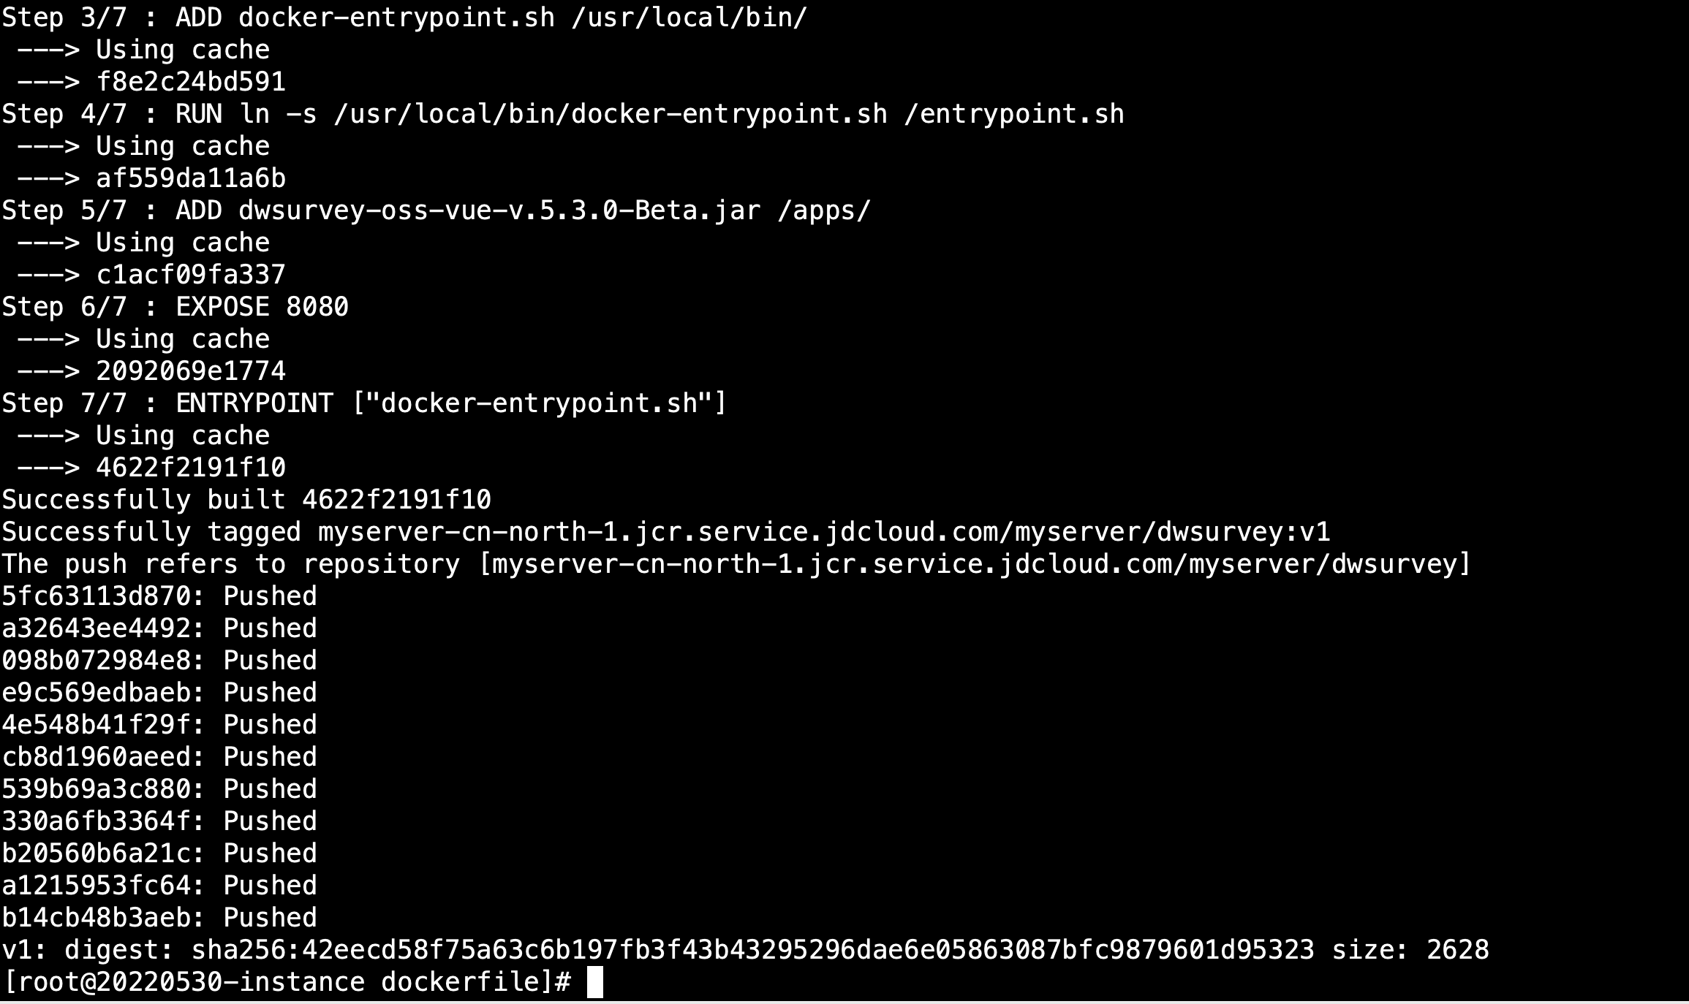Click the Step 7/7 ENTRYPOINT line
Screen dimensions: 1689x1004
(365, 403)
